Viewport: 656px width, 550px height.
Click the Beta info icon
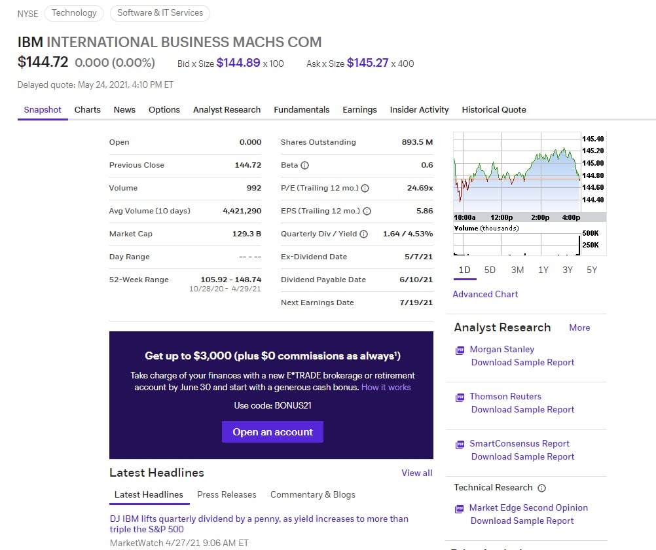[x=304, y=166]
